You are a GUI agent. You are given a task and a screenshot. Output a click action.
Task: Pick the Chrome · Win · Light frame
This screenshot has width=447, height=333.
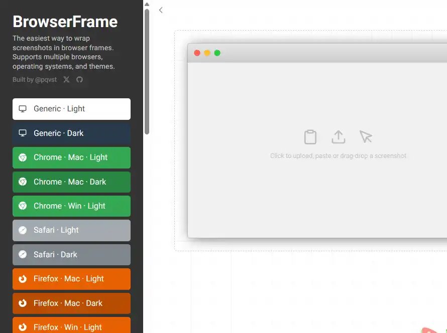[x=71, y=206]
